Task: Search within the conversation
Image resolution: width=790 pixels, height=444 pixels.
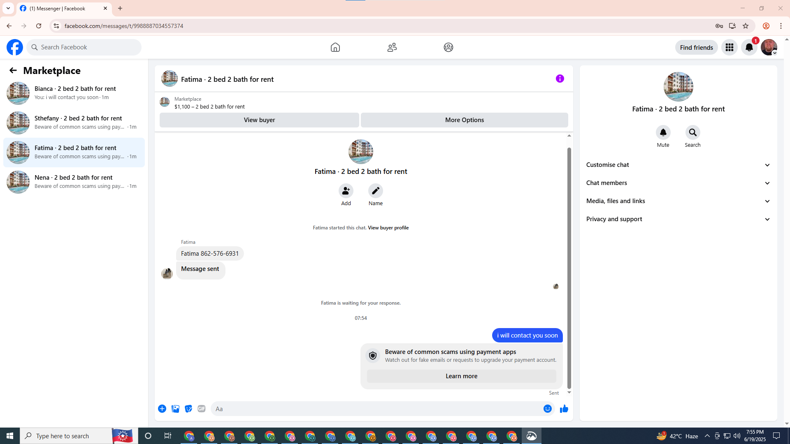Action: coord(693,132)
